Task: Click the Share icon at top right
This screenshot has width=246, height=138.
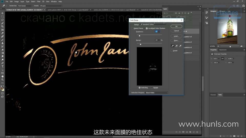Action: (x=243, y=6)
